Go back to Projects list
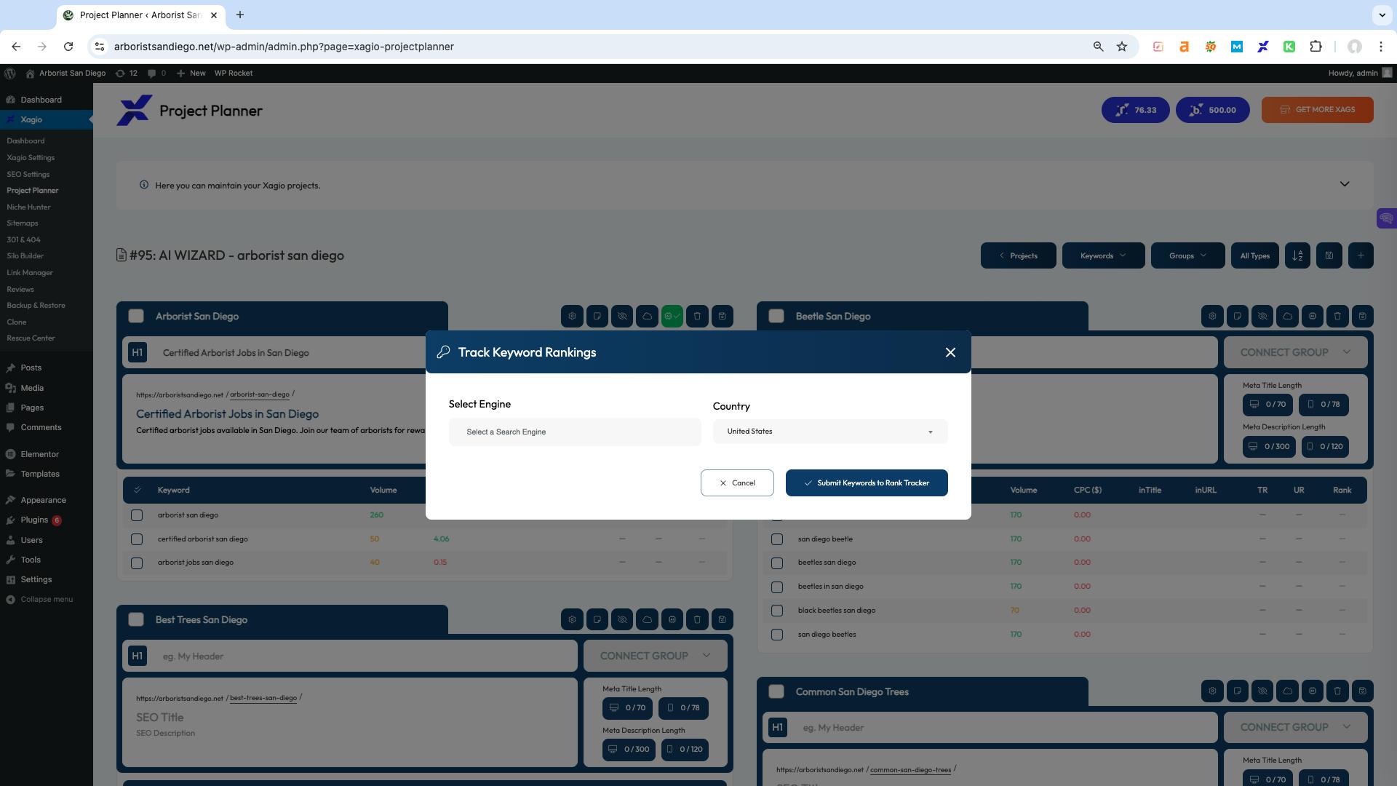Viewport: 1397px width, 786px height. [1018, 255]
